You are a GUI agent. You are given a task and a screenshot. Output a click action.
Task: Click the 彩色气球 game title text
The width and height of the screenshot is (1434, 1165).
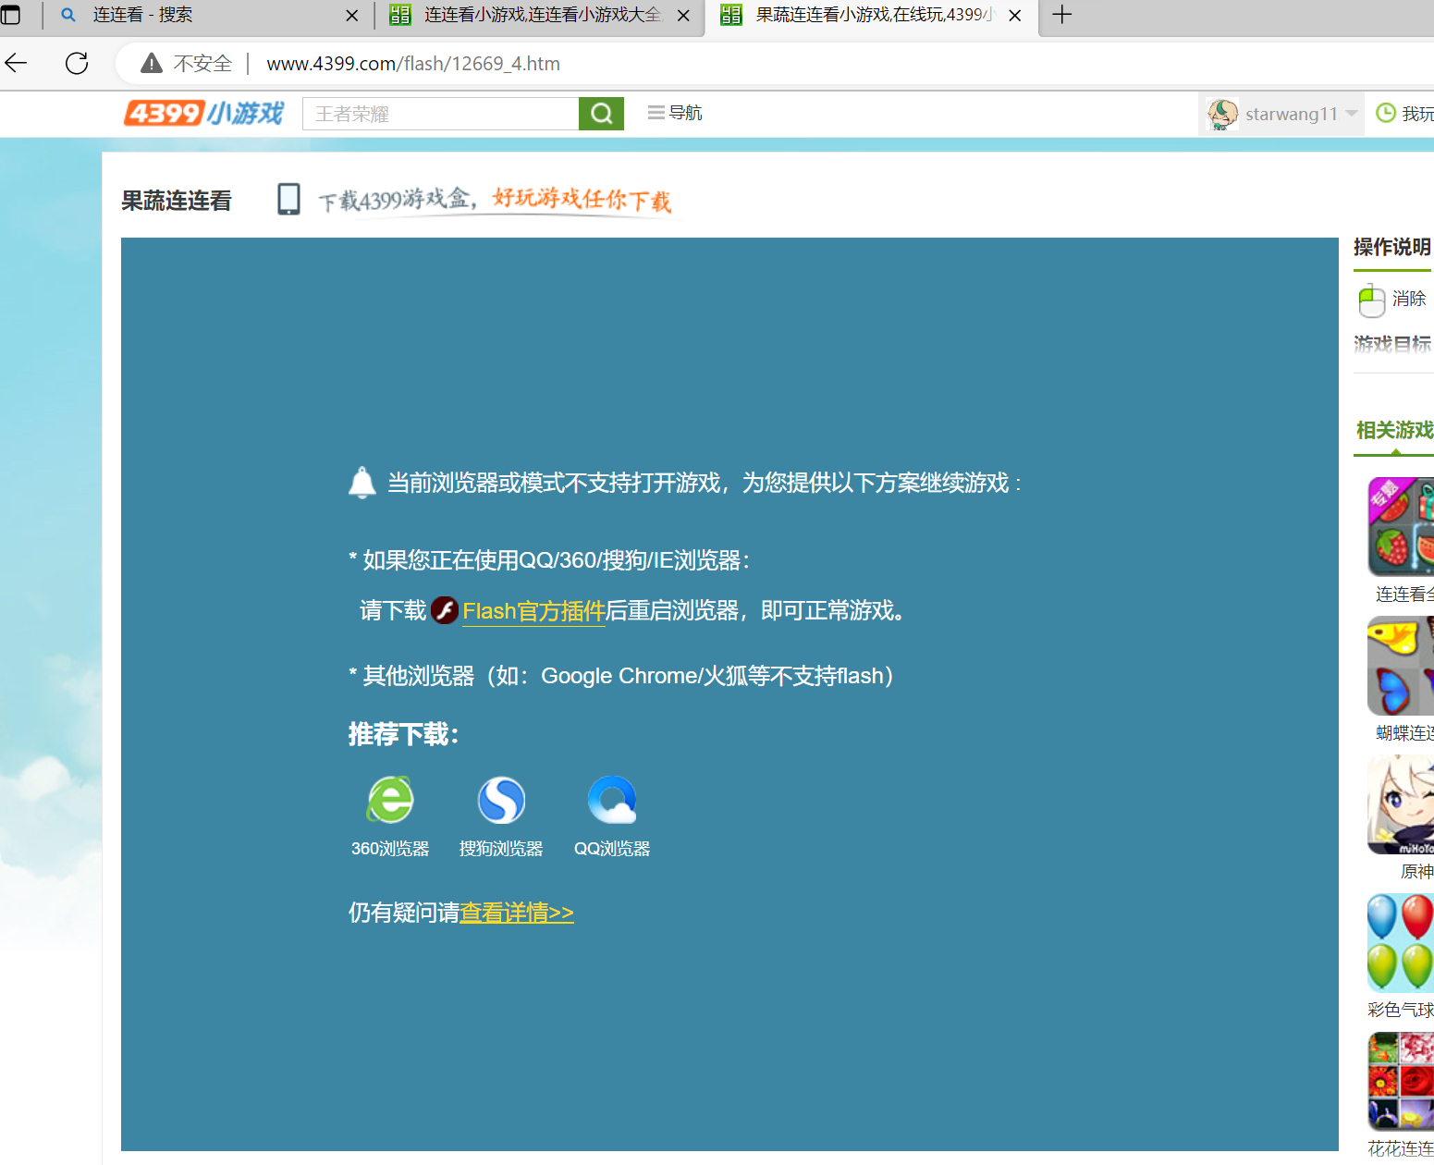point(1401,1011)
